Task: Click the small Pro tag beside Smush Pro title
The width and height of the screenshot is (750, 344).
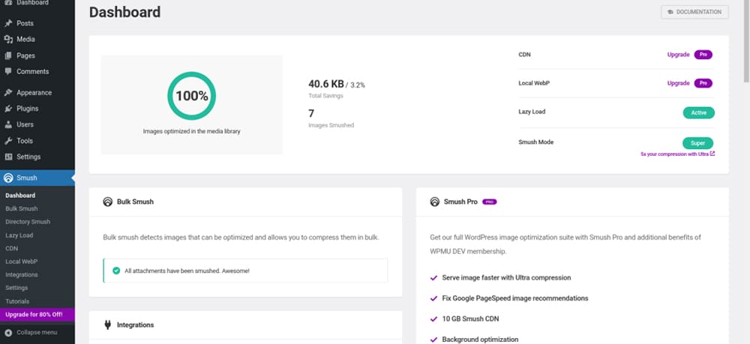Action: (x=489, y=202)
